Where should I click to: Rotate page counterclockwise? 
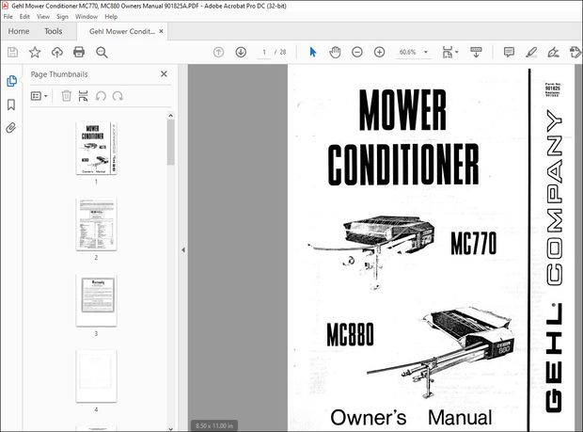pyautogui.click(x=101, y=96)
